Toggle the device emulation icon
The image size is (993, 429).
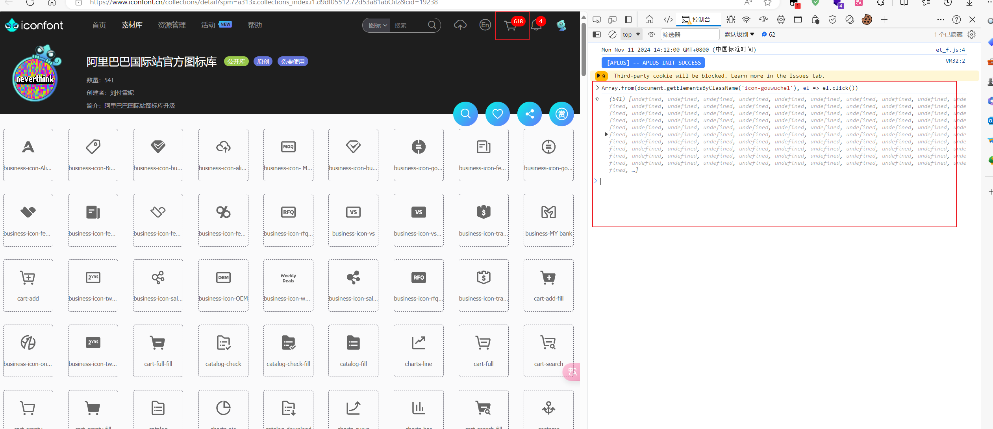point(612,20)
